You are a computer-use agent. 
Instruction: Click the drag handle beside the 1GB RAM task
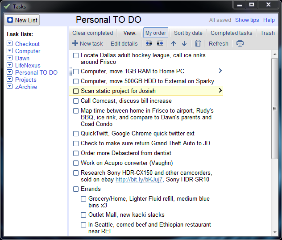tap(70, 71)
